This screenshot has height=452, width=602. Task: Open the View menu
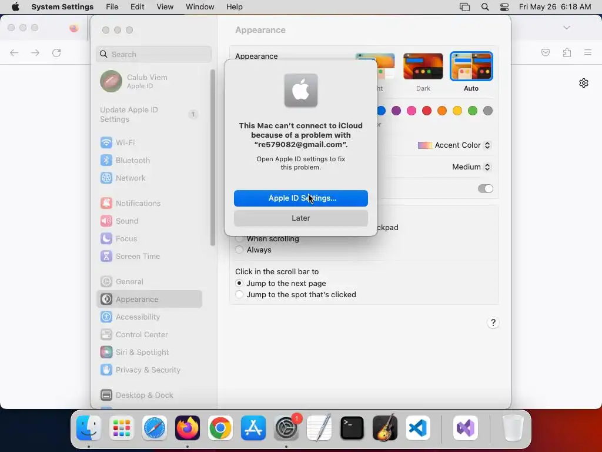165,7
